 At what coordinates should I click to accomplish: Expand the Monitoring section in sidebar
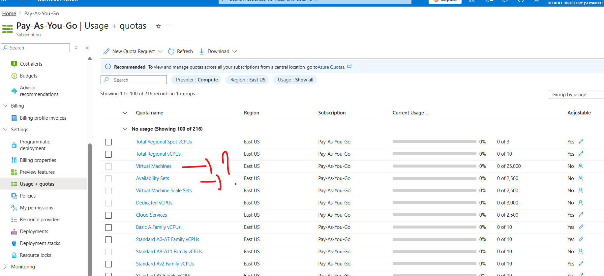(5, 267)
